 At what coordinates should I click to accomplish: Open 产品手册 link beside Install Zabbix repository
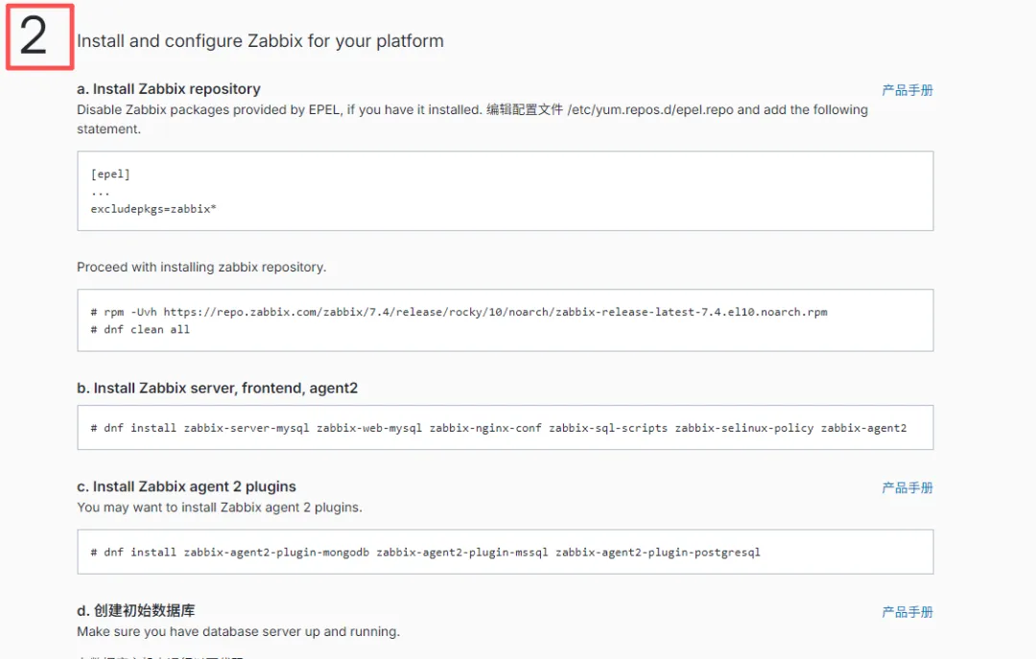click(x=907, y=90)
